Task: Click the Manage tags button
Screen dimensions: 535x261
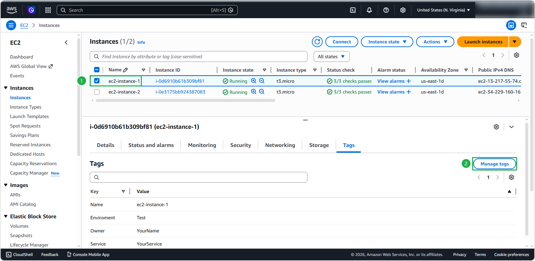Action: point(495,164)
